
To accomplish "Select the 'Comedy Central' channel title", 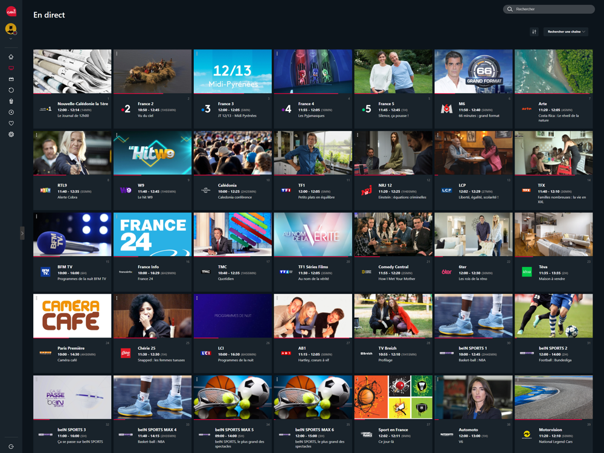I will [393, 266].
